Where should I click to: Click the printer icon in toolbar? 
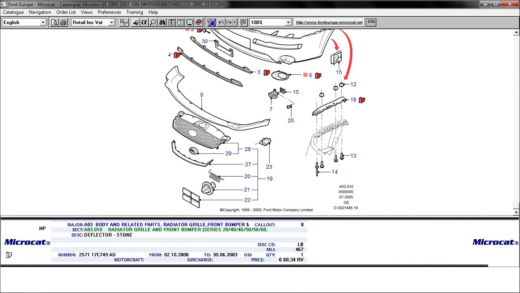[x=63, y=22]
